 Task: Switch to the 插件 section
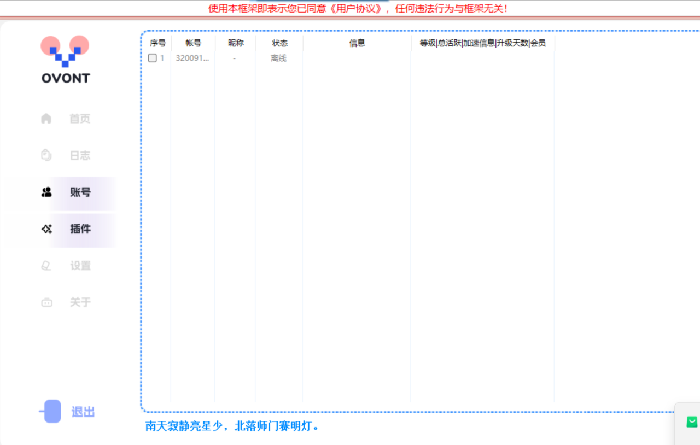click(80, 229)
